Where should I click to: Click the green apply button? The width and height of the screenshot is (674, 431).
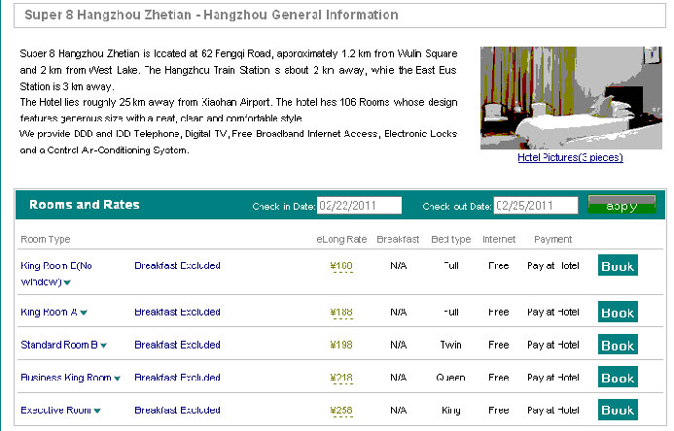621,205
